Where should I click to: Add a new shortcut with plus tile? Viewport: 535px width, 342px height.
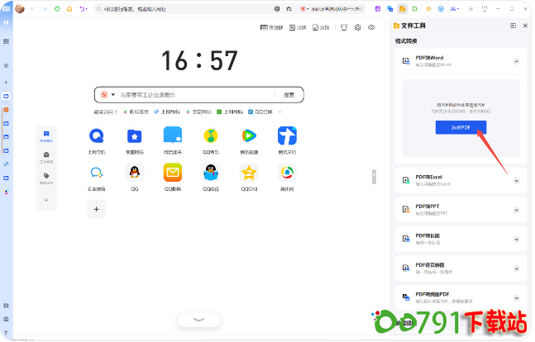point(97,210)
